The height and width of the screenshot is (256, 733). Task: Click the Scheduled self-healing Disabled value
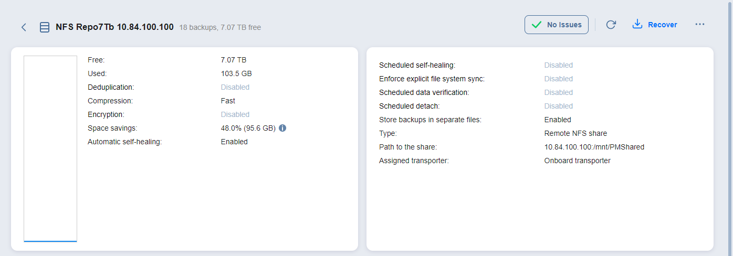558,65
